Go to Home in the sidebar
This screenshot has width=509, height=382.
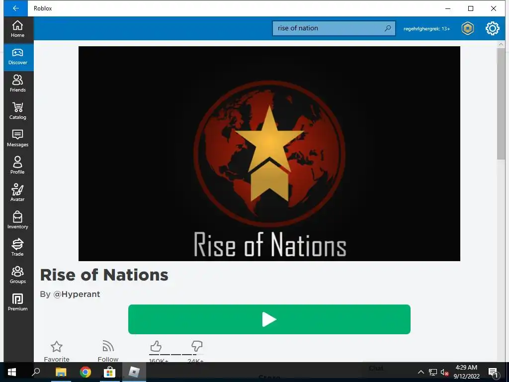[18, 29]
